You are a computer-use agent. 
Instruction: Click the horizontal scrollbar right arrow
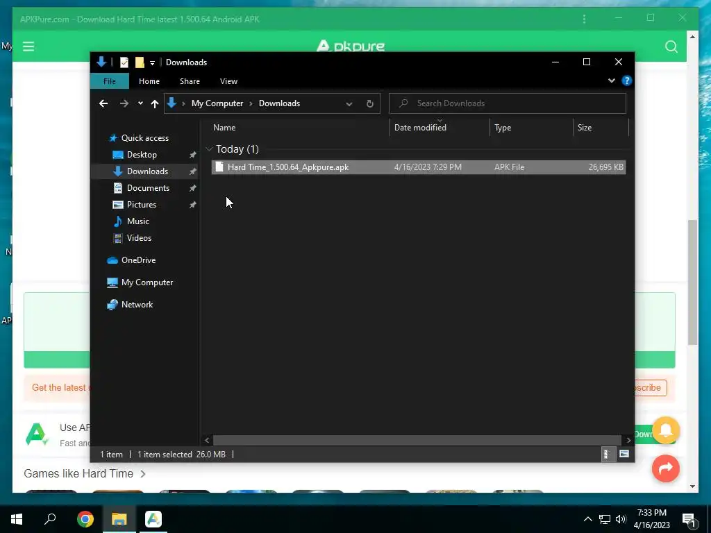628,440
